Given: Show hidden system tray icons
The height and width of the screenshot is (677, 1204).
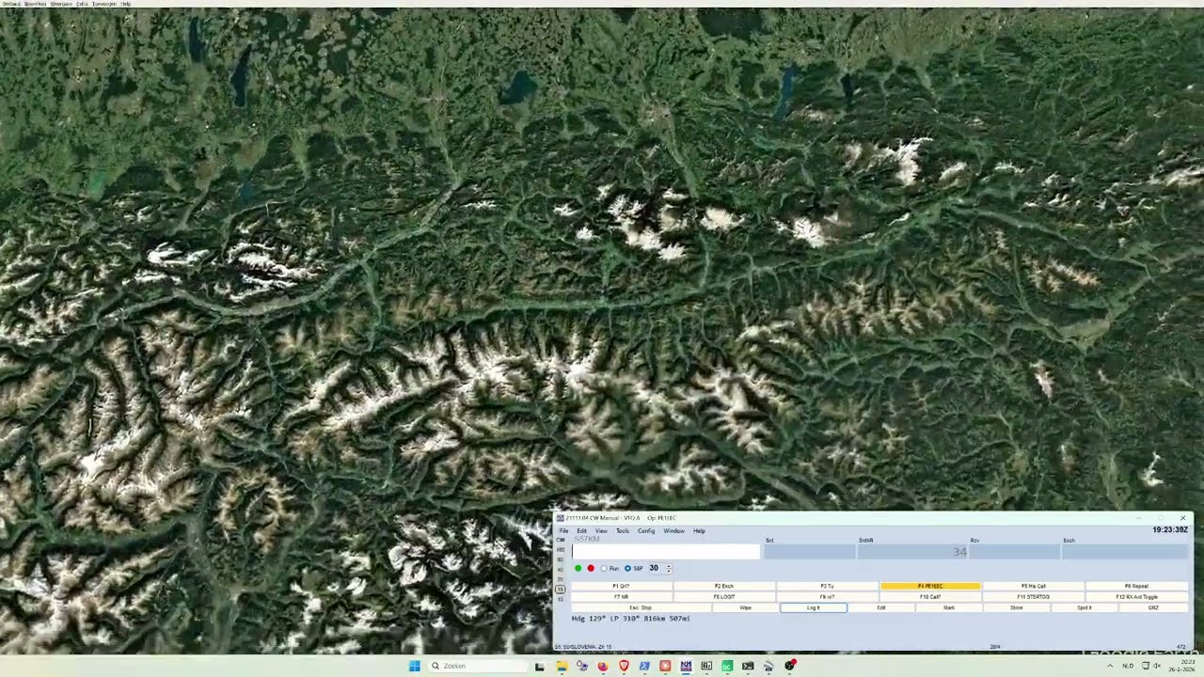Looking at the screenshot, I should tap(1110, 666).
